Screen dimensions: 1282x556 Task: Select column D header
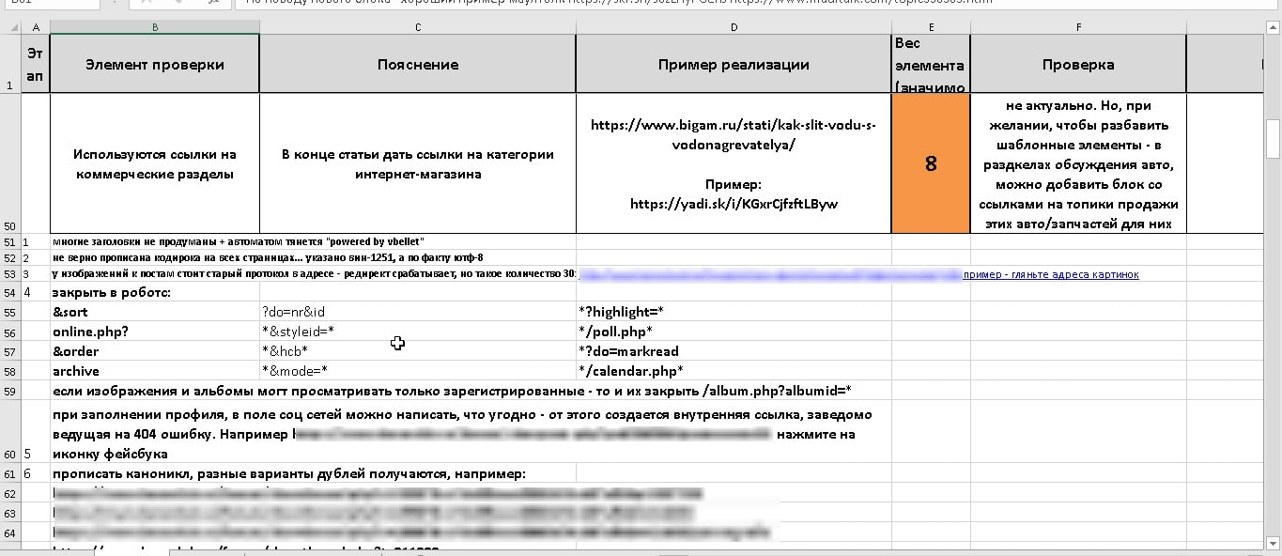click(734, 27)
